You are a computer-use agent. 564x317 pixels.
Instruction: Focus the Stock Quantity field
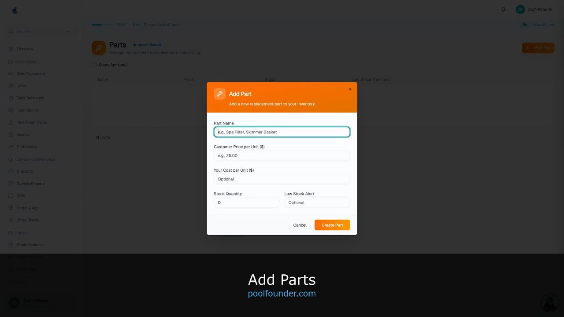click(x=247, y=203)
